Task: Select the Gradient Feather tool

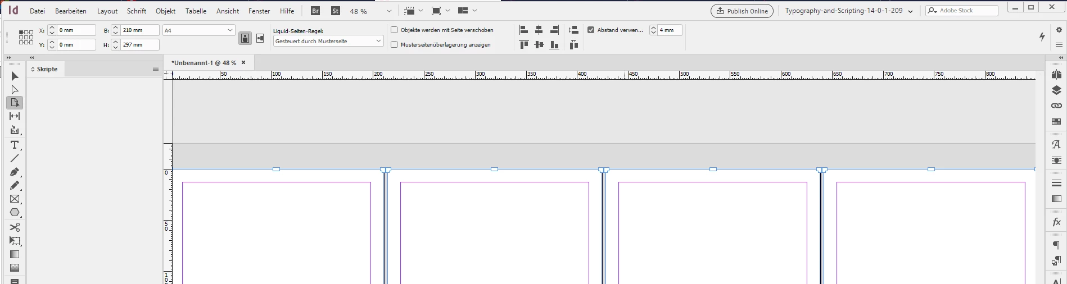Action: coord(15,268)
